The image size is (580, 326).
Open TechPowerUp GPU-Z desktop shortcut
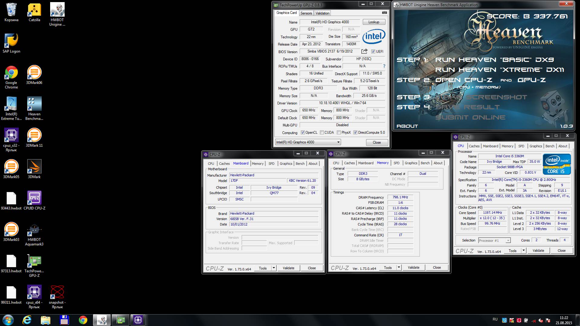click(x=34, y=266)
